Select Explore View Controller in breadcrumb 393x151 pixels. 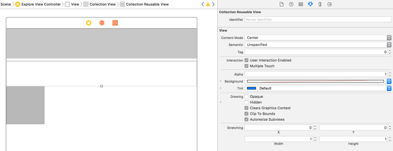point(38,4)
